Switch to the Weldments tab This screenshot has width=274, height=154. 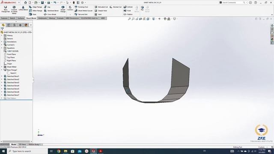pyautogui.click(x=42, y=18)
